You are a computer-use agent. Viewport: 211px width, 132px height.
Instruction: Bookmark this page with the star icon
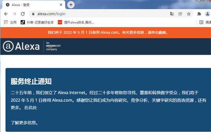(188, 14)
